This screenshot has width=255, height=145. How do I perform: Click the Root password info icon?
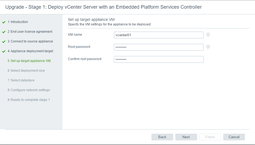pos(208,47)
